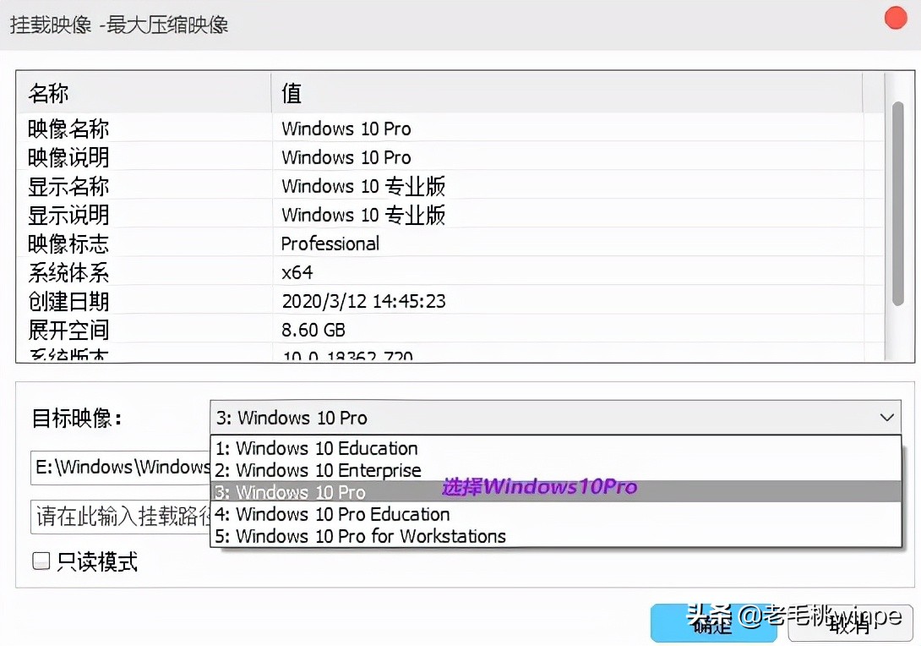Enable the 只读模式 checkbox

pos(41,561)
